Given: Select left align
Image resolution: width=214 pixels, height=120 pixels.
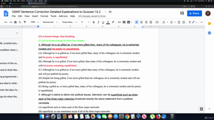Looking at the screenshot, I should click(137, 22).
